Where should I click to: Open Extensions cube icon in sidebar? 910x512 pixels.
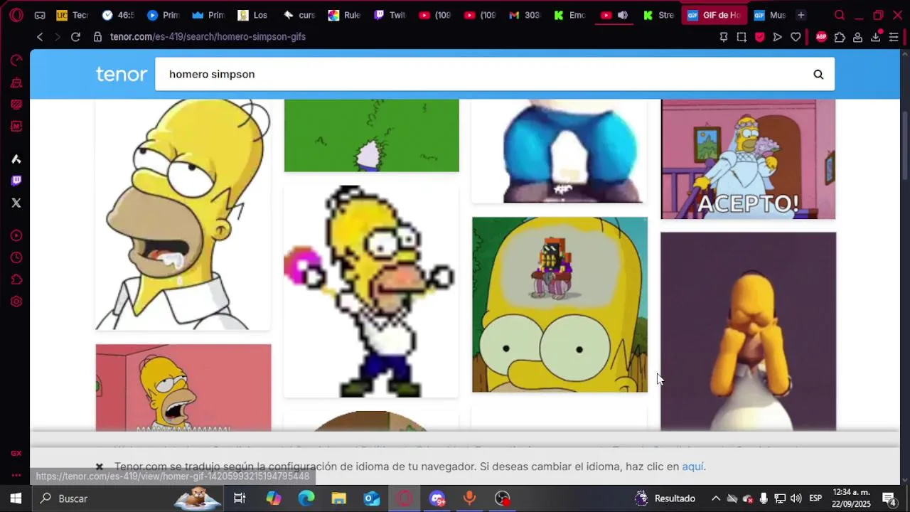tap(16, 279)
